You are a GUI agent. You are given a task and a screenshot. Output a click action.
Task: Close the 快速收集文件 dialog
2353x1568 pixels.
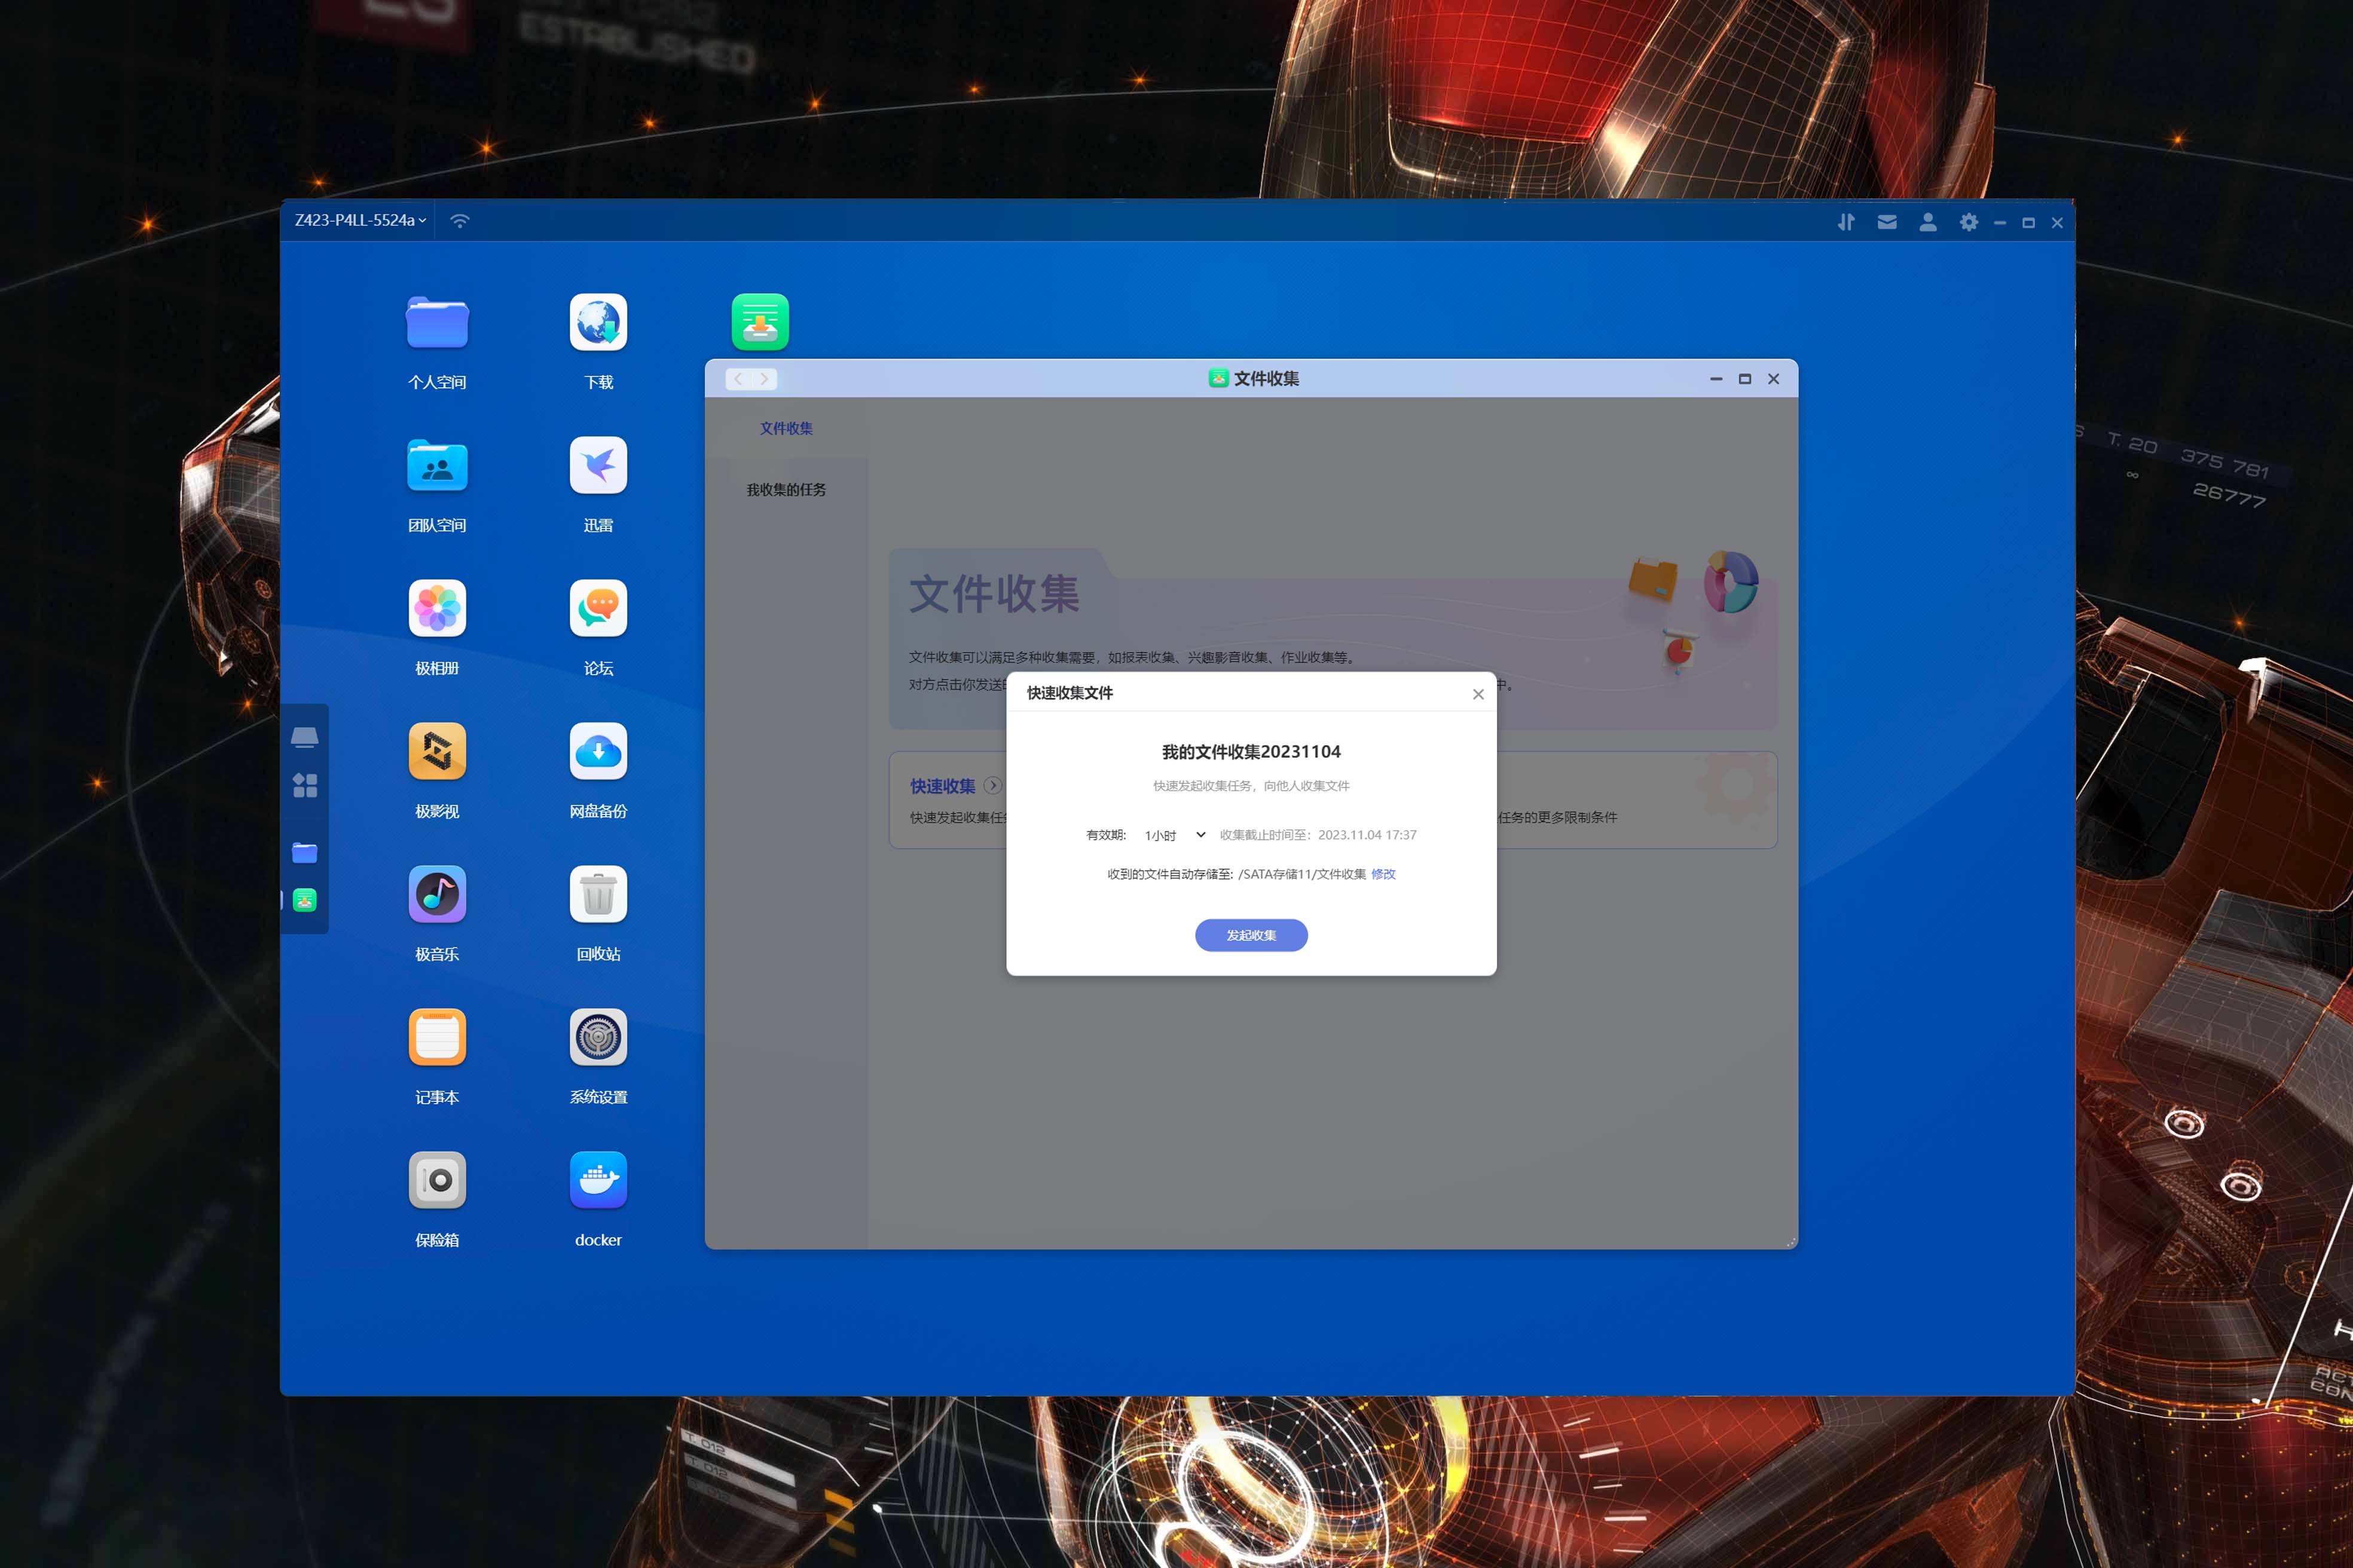1478,694
